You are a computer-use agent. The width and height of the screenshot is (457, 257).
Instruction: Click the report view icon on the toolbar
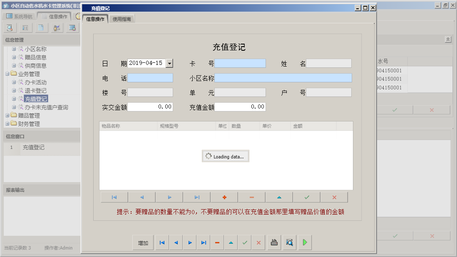point(25,27)
